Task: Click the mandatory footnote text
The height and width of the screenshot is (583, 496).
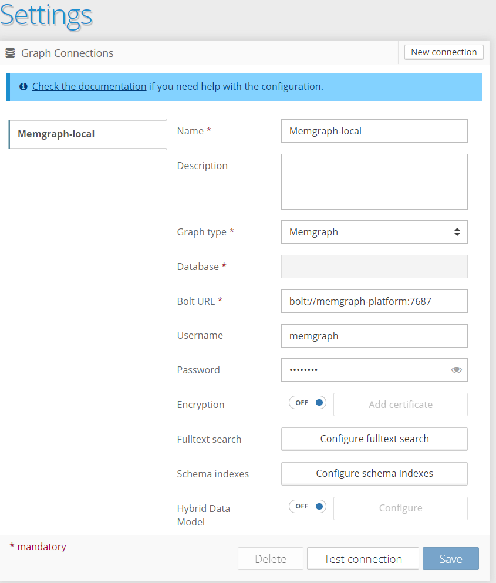Action: 38,547
